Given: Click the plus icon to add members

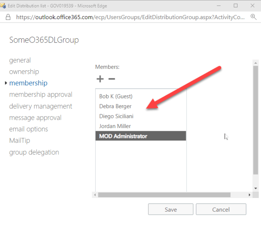Looking at the screenshot, I should [x=100, y=79].
